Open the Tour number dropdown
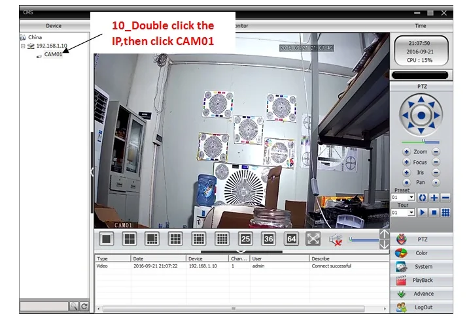Screen dimensions: 471x321 click(x=411, y=213)
